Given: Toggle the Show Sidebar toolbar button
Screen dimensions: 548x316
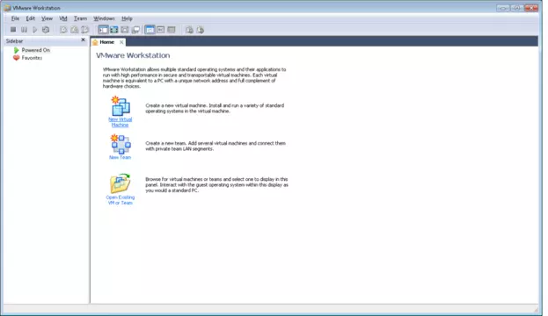Looking at the screenshot, I should (x=103, y=30).
